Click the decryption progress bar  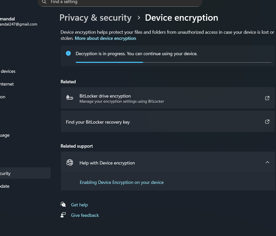(173, 62)
